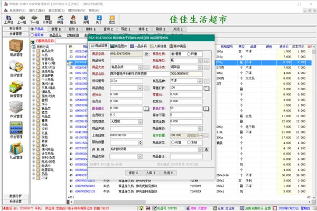Click the 关闭 C button in dialog

[168, 173]
